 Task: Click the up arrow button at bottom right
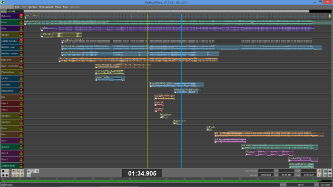(x=330, y=171)
